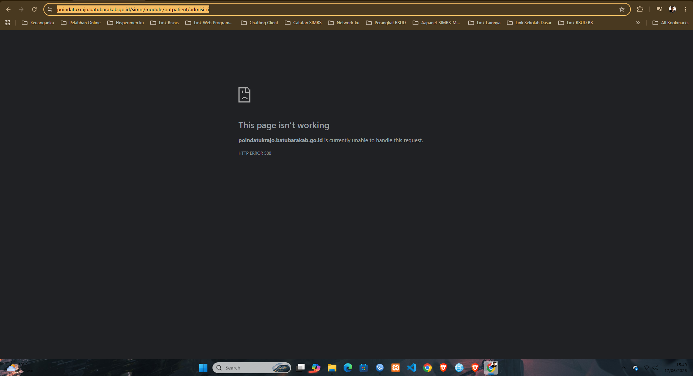Open the Link Bisnis bookmark folder
The height and width of the screenshot is (376, 693).
tap(165, 23)
